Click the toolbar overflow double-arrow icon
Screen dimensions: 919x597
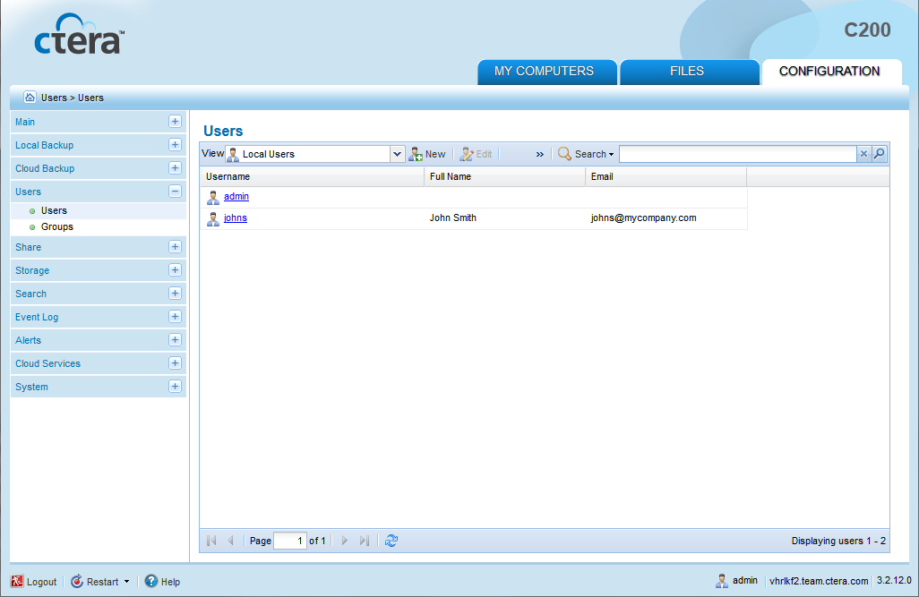(540, 154)
